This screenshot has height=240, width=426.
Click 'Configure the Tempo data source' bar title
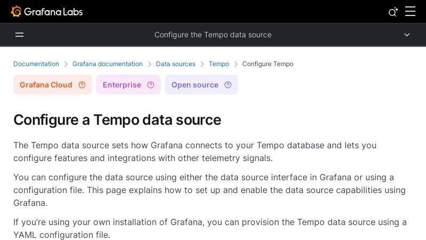coord(213,35)
